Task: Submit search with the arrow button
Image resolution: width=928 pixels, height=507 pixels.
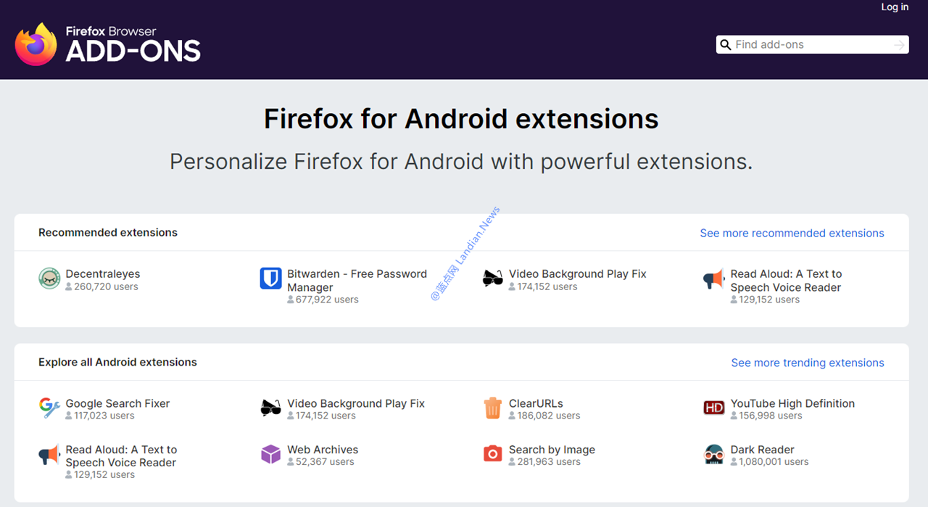Action: [x=900, y=45]
